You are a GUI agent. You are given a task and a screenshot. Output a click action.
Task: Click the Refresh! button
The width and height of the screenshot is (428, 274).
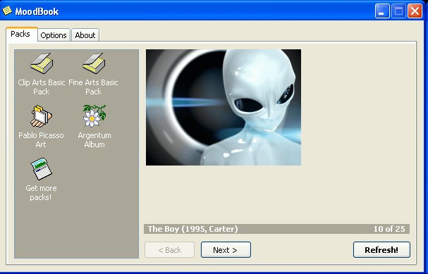pos(381,250)
